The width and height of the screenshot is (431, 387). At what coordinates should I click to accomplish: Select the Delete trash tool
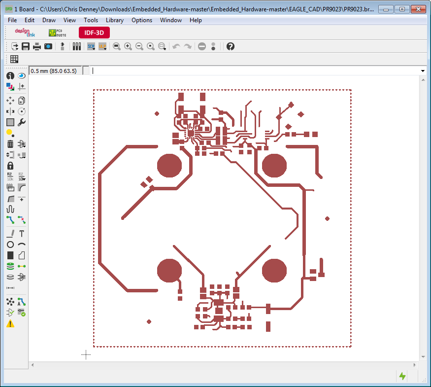point(10,144)
